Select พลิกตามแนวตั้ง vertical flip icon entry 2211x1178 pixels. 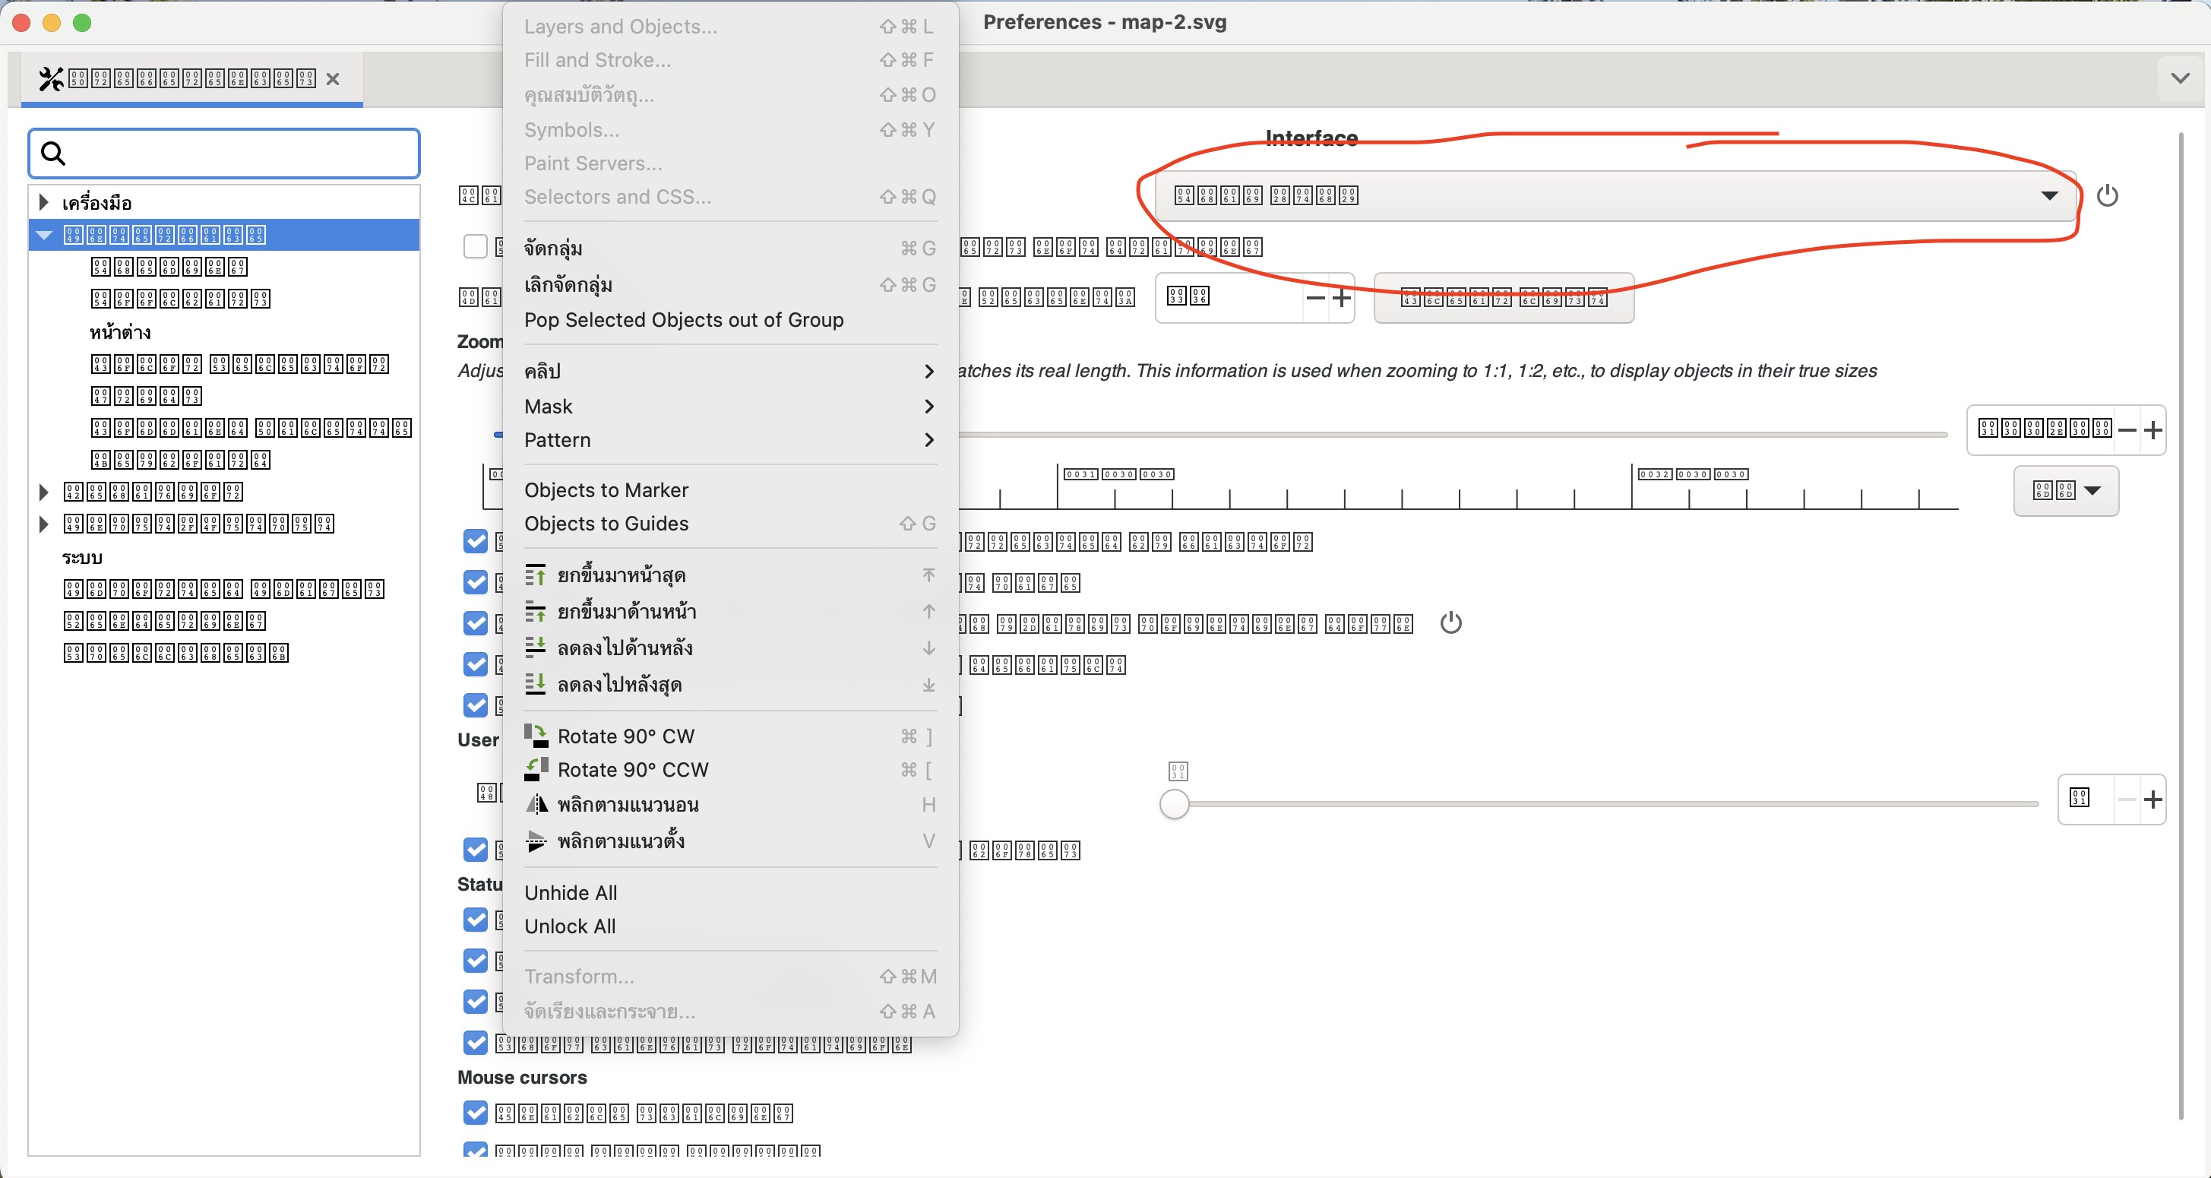coord(729,841)
